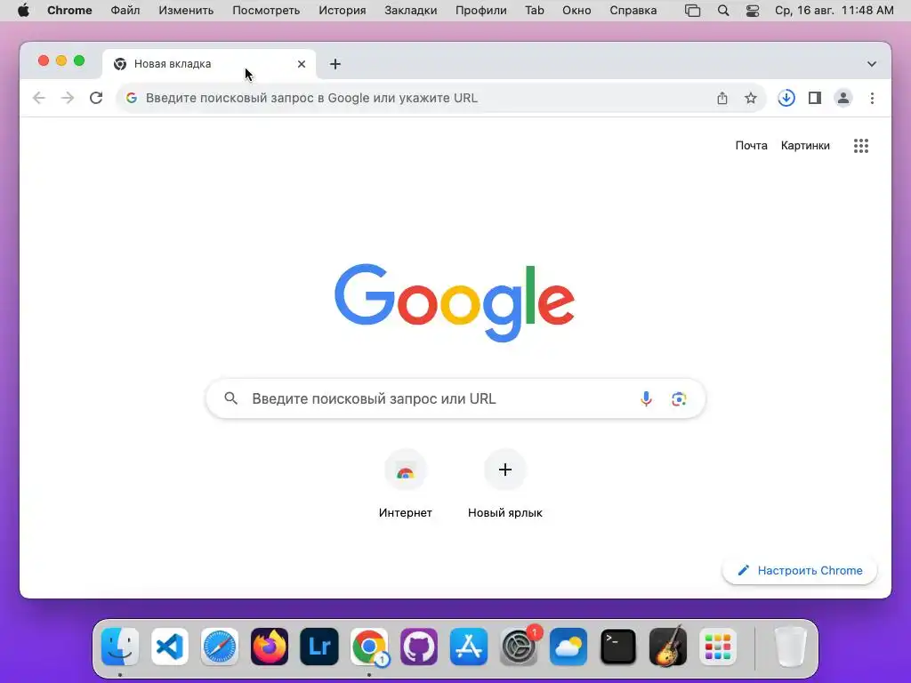Click the date and time display
Viewport: 911px width, 683px height.
click(834, 11)
